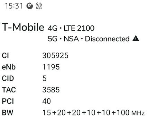Image resolution: width=166 pixels, height=133 pixels.
Task: Tap the 15:31 clock in status bar
Action: [14, 6]
